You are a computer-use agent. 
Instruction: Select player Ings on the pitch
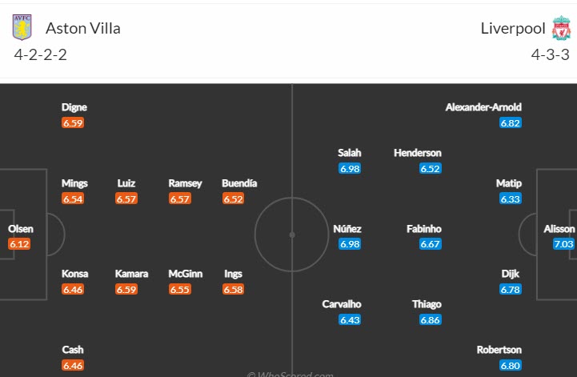coord(234,274)
